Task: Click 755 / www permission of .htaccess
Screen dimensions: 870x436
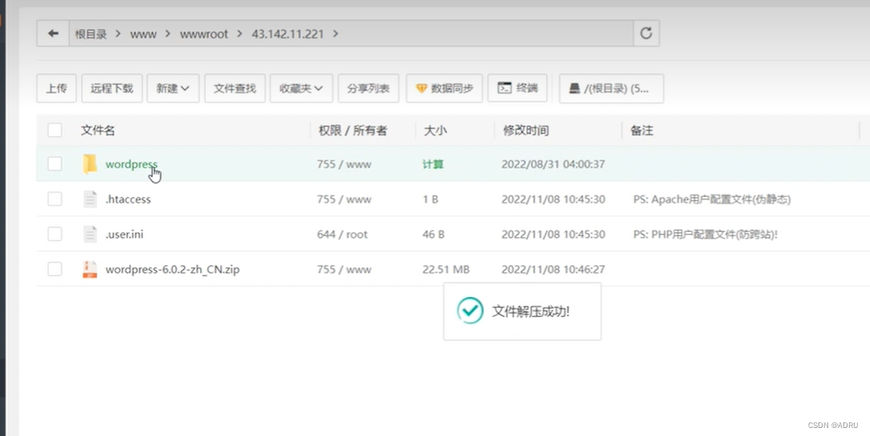Action: pyautogui.click(x=344, y=199)
